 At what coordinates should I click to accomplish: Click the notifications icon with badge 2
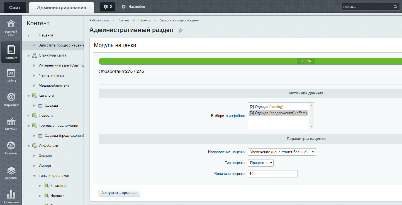(x=108, y=7)
